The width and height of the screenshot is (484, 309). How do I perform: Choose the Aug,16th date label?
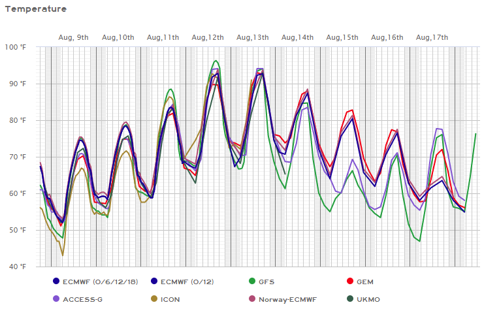pyautogui.click(x=387, y=38)
